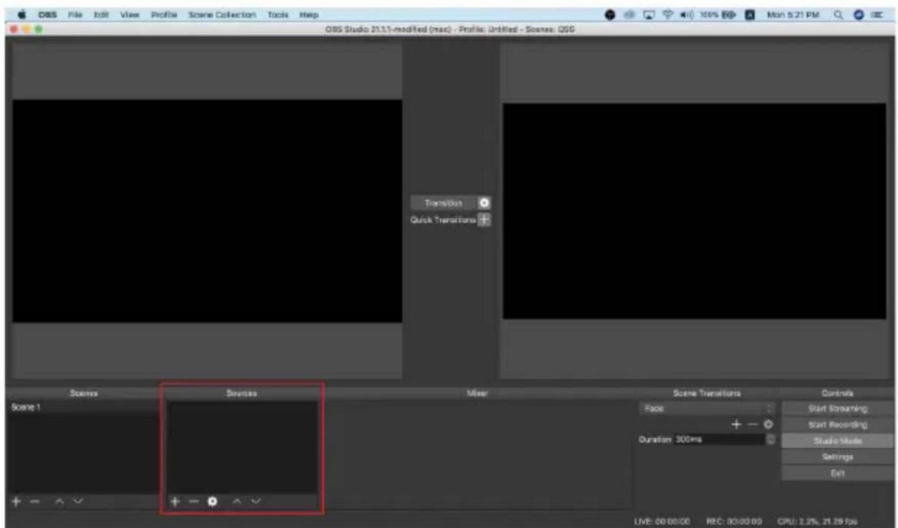Open the AirPlay display icon in menu bar
Image resolution: width=898 pixels, height=528 pixels.
click(648, 15)
